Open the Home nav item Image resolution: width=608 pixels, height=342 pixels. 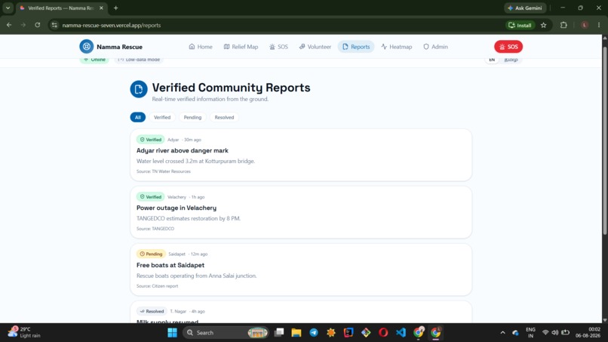pos(201,47)
